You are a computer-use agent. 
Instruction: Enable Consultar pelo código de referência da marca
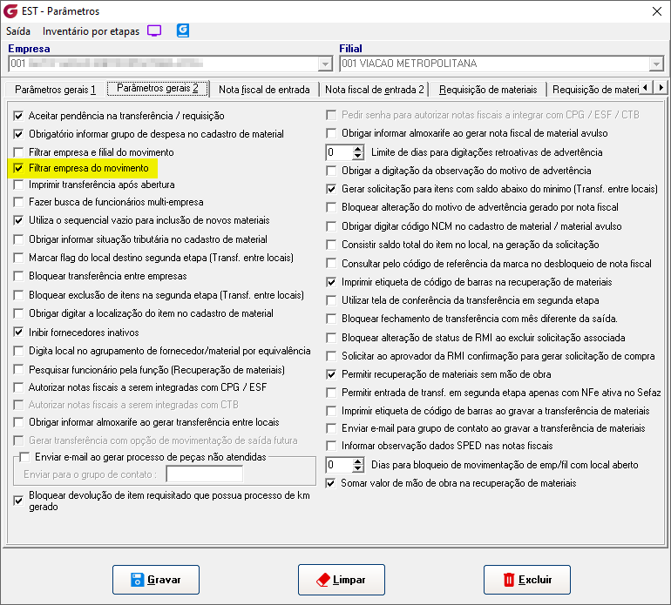331,264
